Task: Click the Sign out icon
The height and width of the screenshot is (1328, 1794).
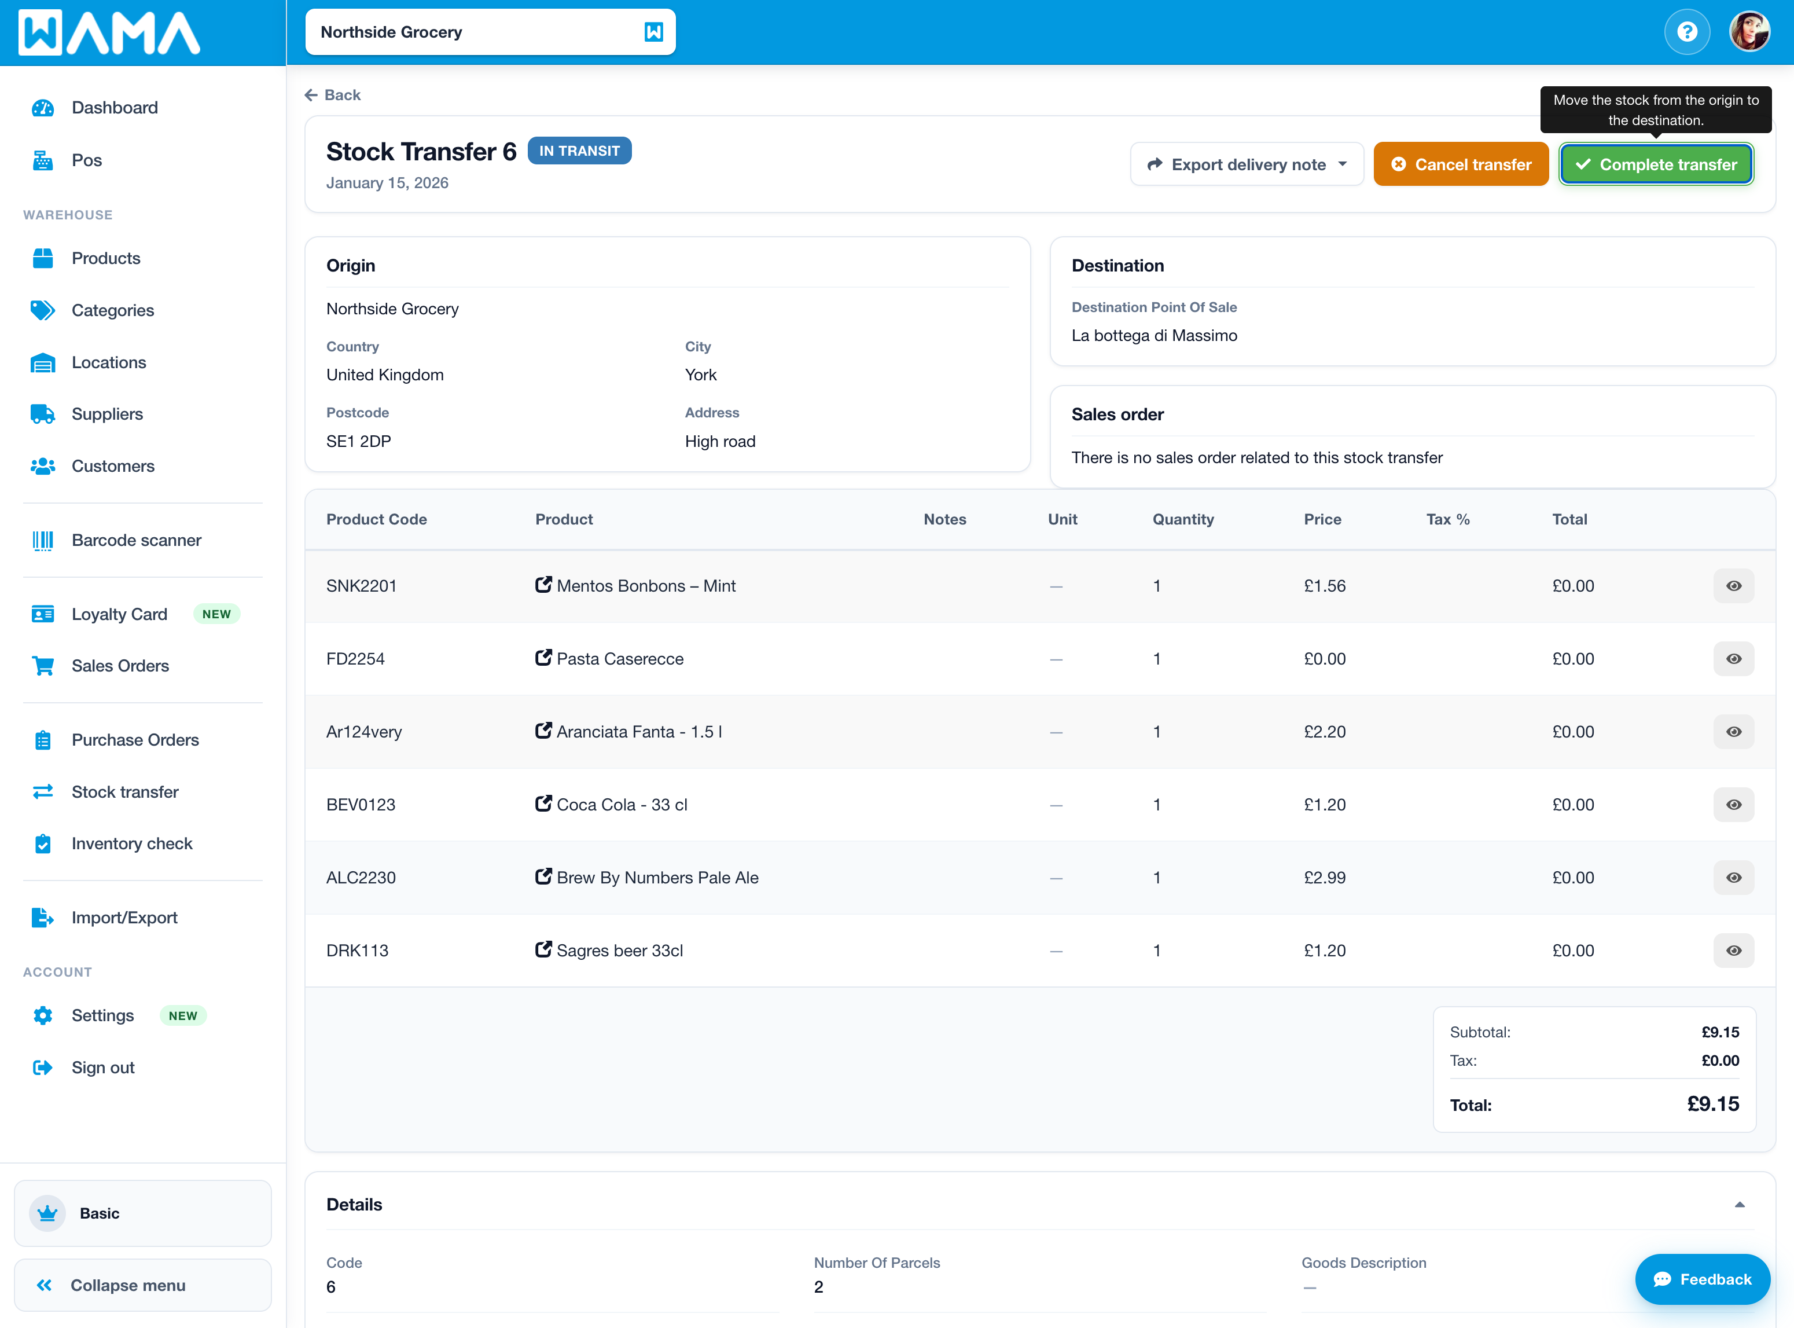Action: [x=43, y=1067]
